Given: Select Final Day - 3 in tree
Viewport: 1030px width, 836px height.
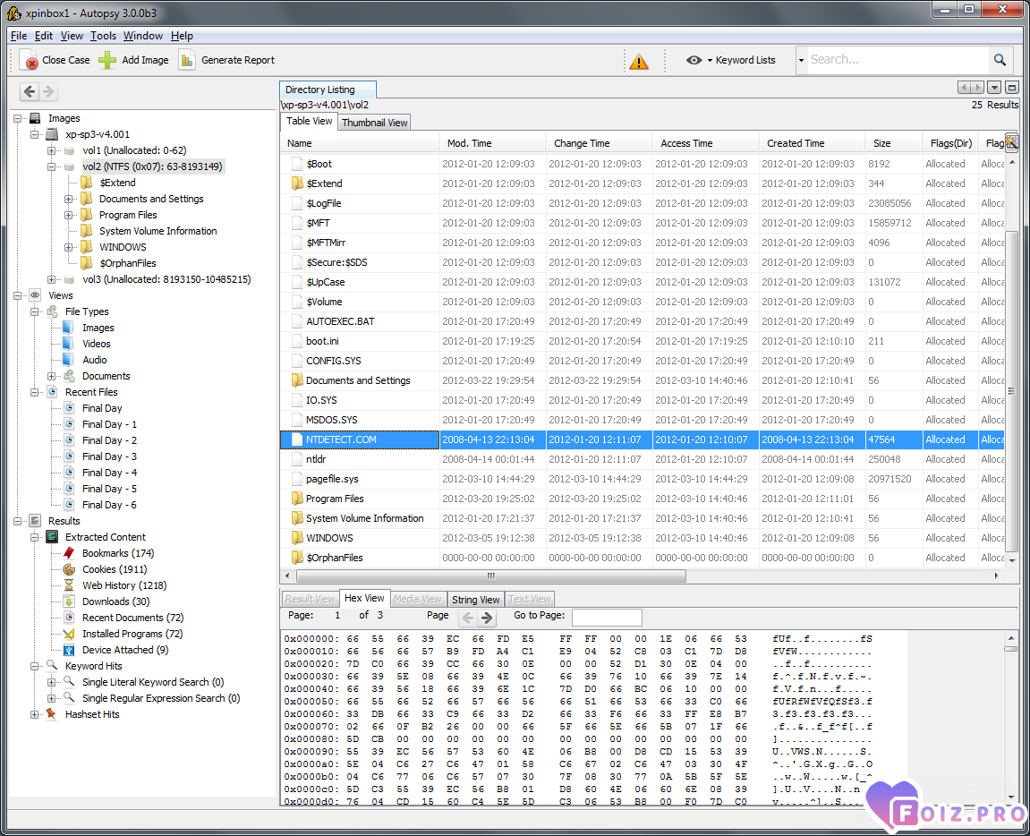Looking at the screenshot, I should (x=109, y=456).
